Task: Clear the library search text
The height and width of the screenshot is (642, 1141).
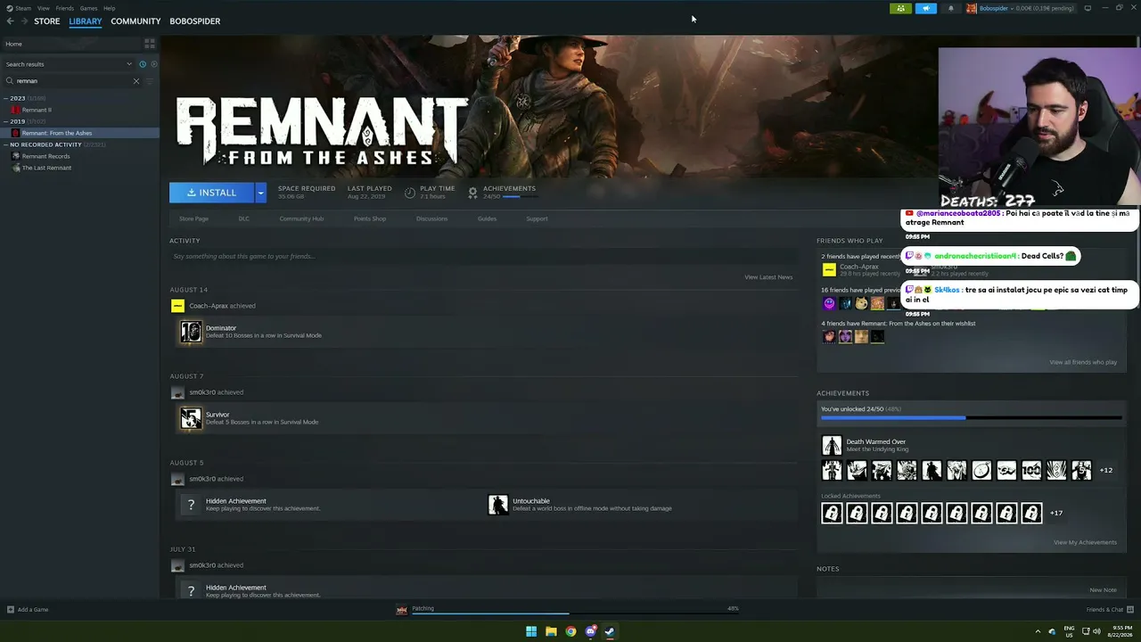Action: coord(136,81)
